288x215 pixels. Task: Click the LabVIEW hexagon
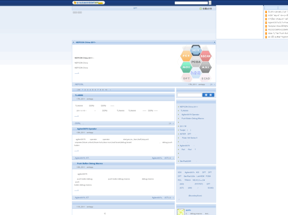pyautogui.click(x=196, y=73)
